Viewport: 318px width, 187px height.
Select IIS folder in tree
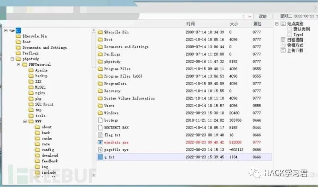[38, 81]
